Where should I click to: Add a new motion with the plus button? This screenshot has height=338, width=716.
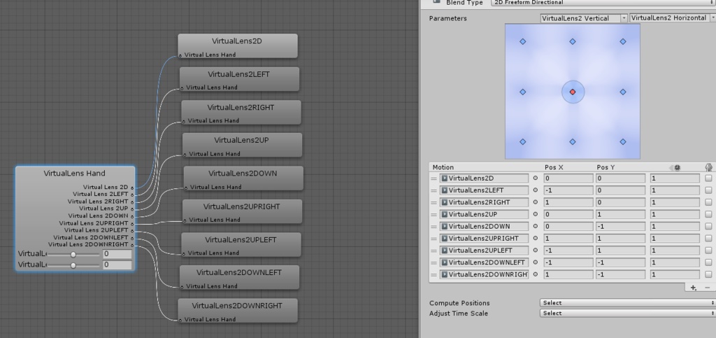693,288
